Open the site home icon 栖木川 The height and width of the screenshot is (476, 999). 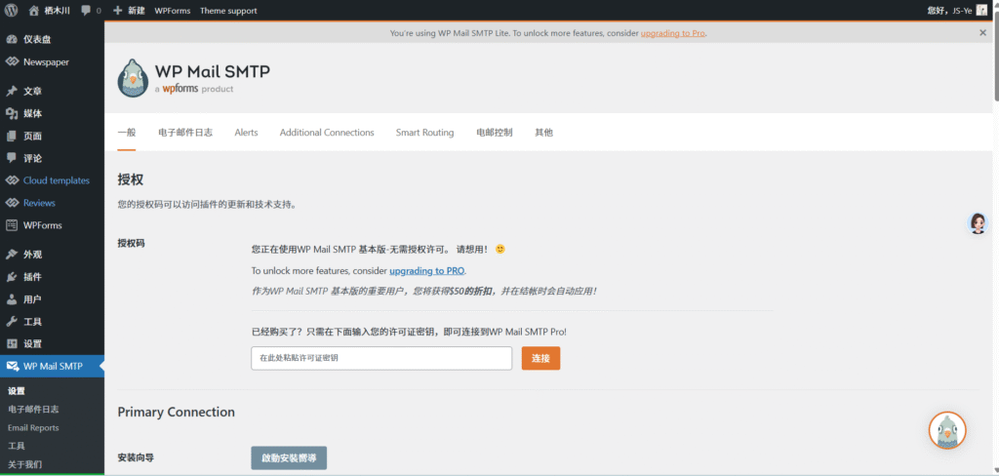click(34, 10)
